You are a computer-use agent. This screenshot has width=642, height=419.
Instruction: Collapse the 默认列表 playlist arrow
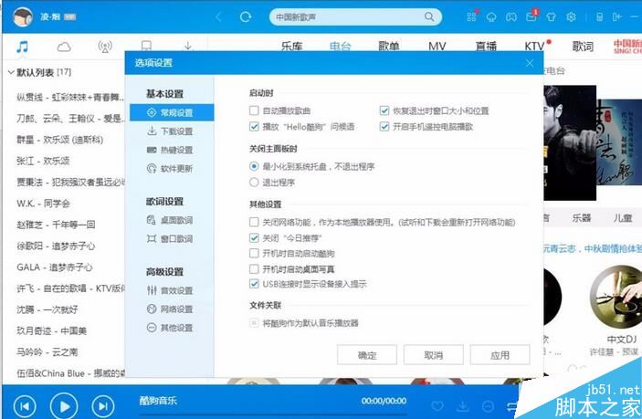[11, 72]
